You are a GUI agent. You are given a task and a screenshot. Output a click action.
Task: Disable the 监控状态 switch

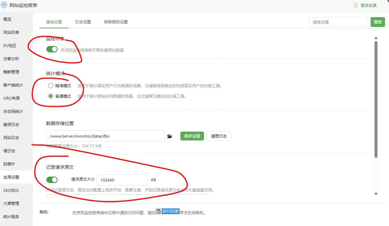coord(52,49)
